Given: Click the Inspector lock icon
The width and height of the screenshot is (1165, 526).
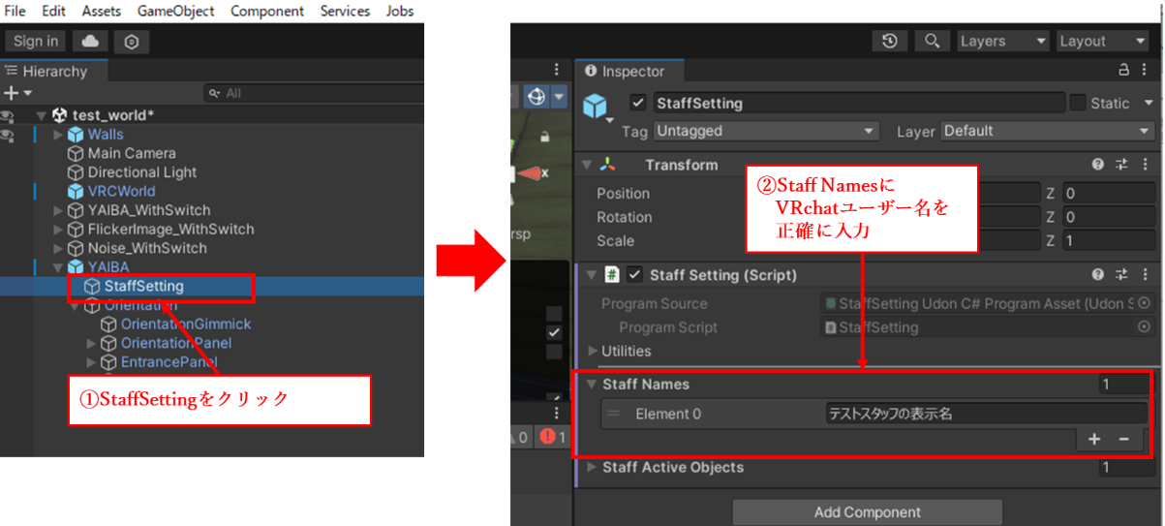Looking at the screenshot, I should coord(1123,70).
